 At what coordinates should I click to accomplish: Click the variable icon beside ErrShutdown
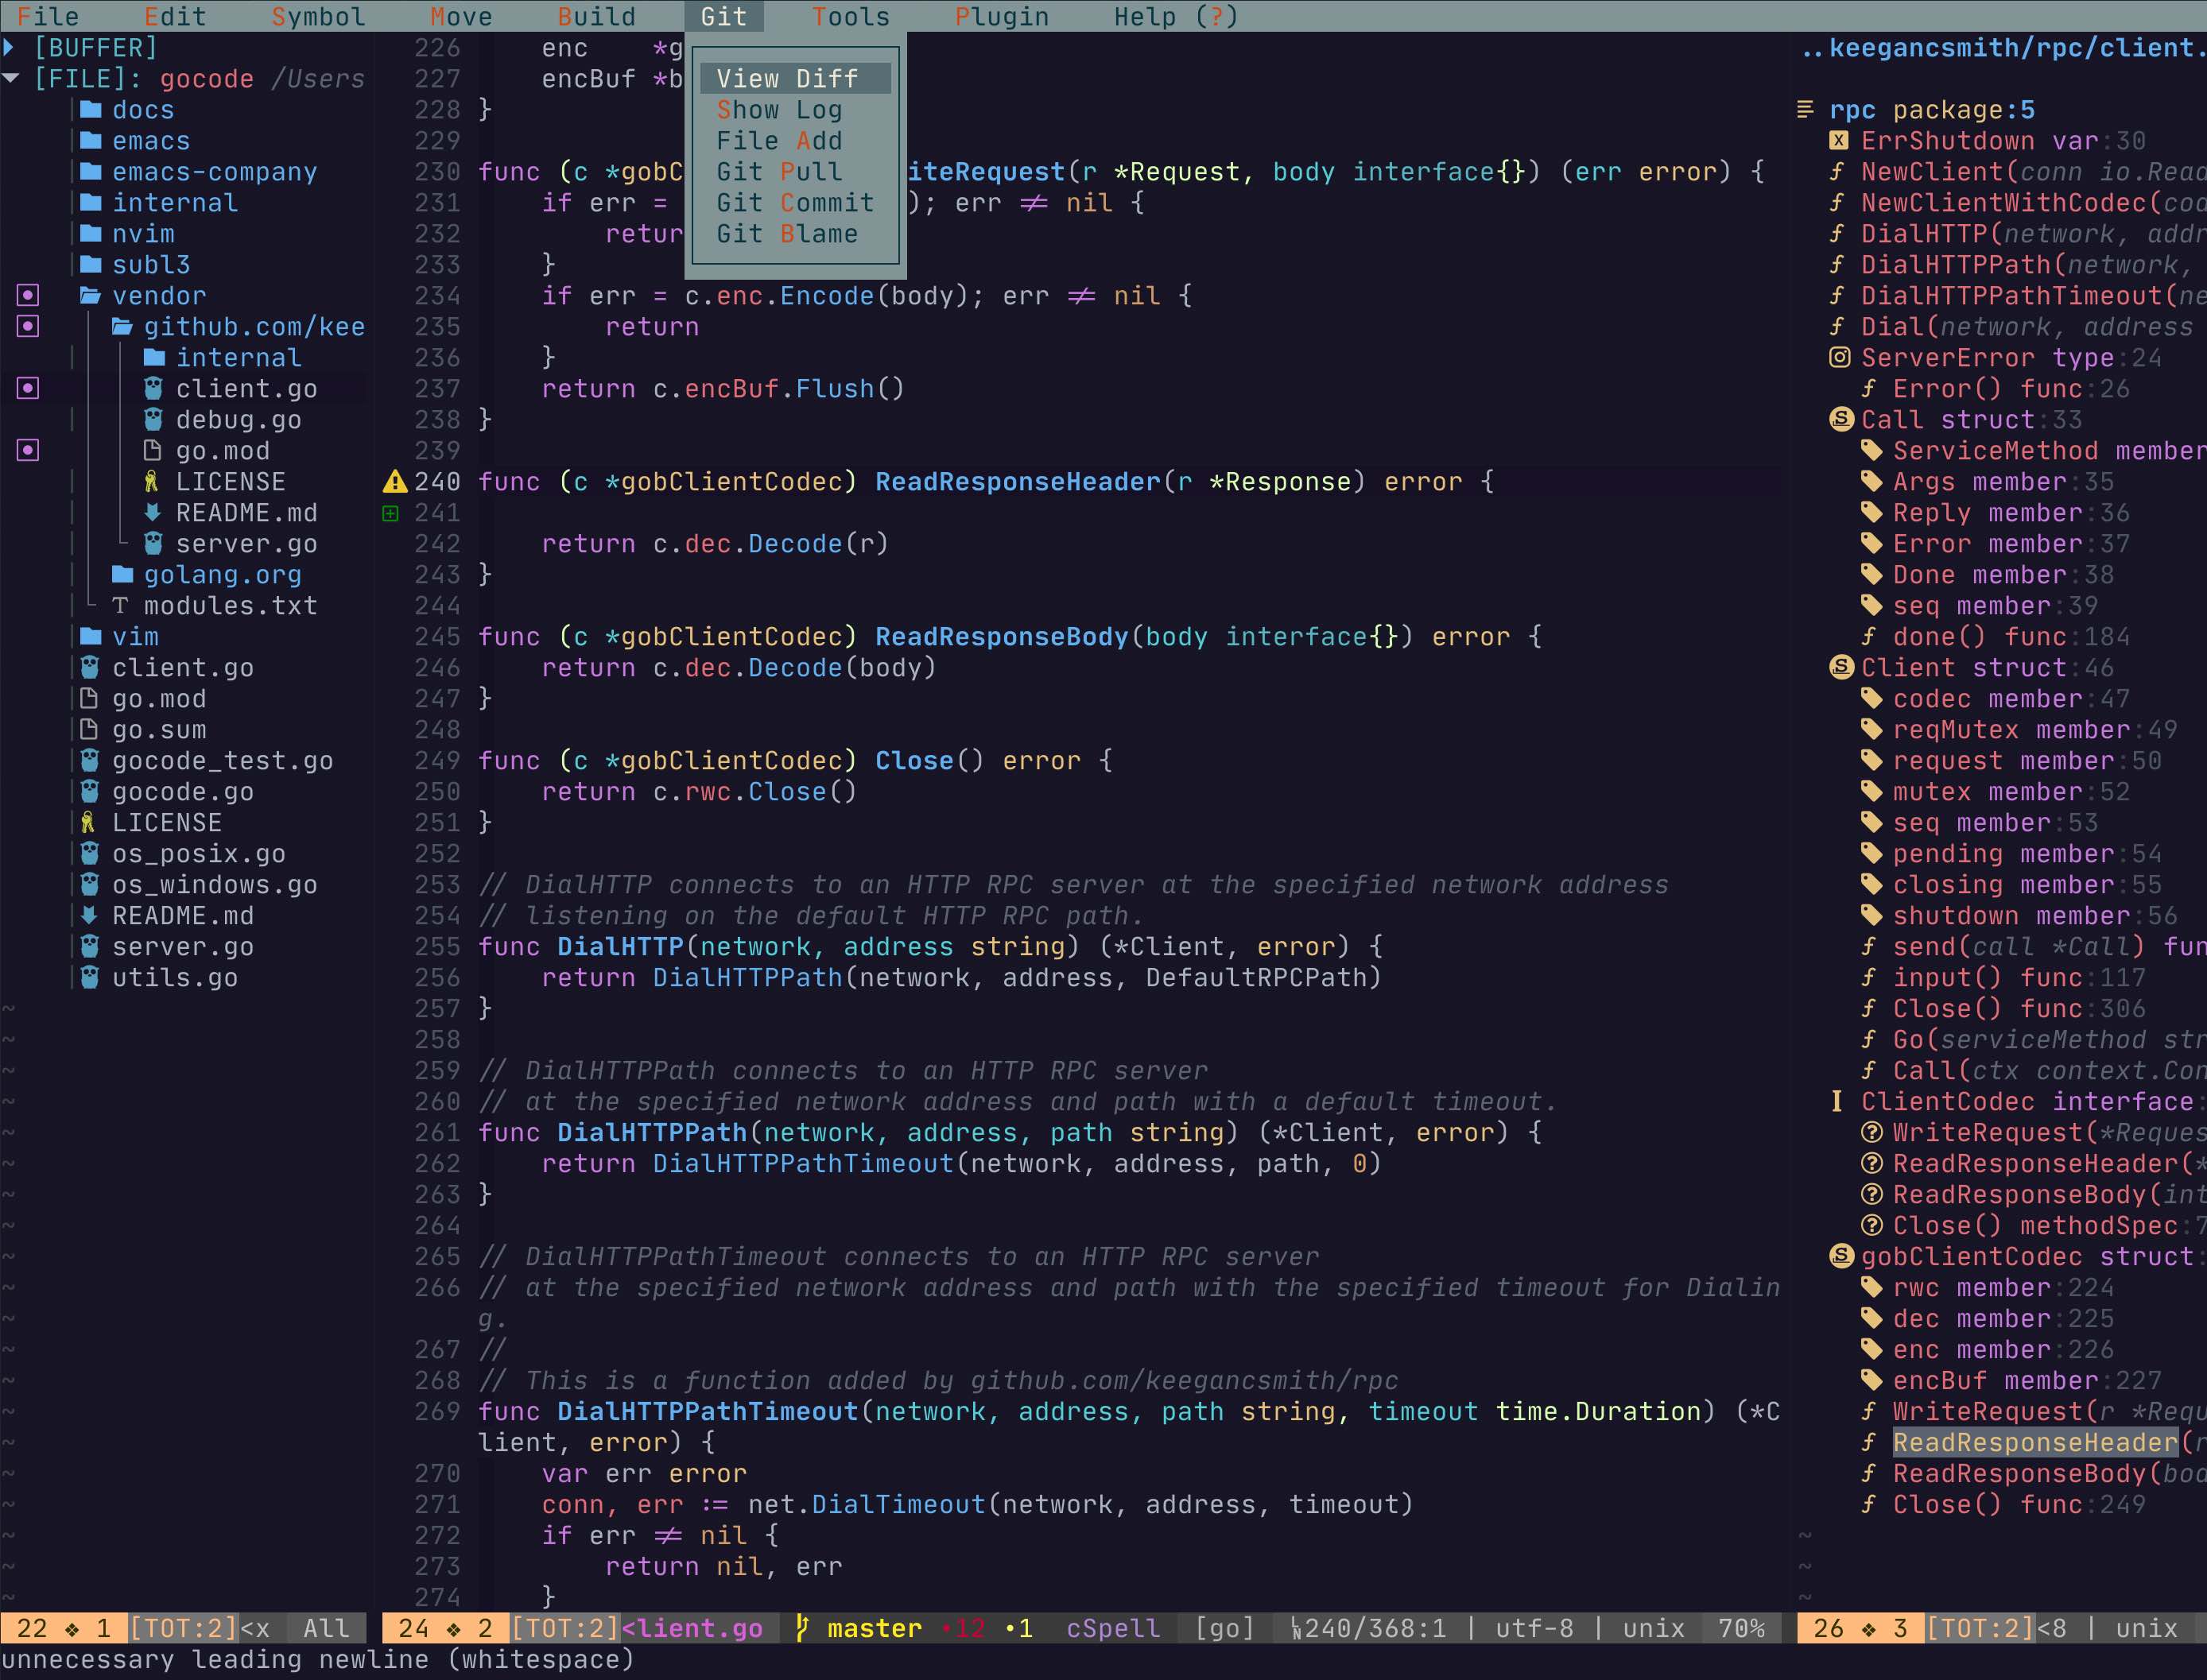click(1839, 141)
